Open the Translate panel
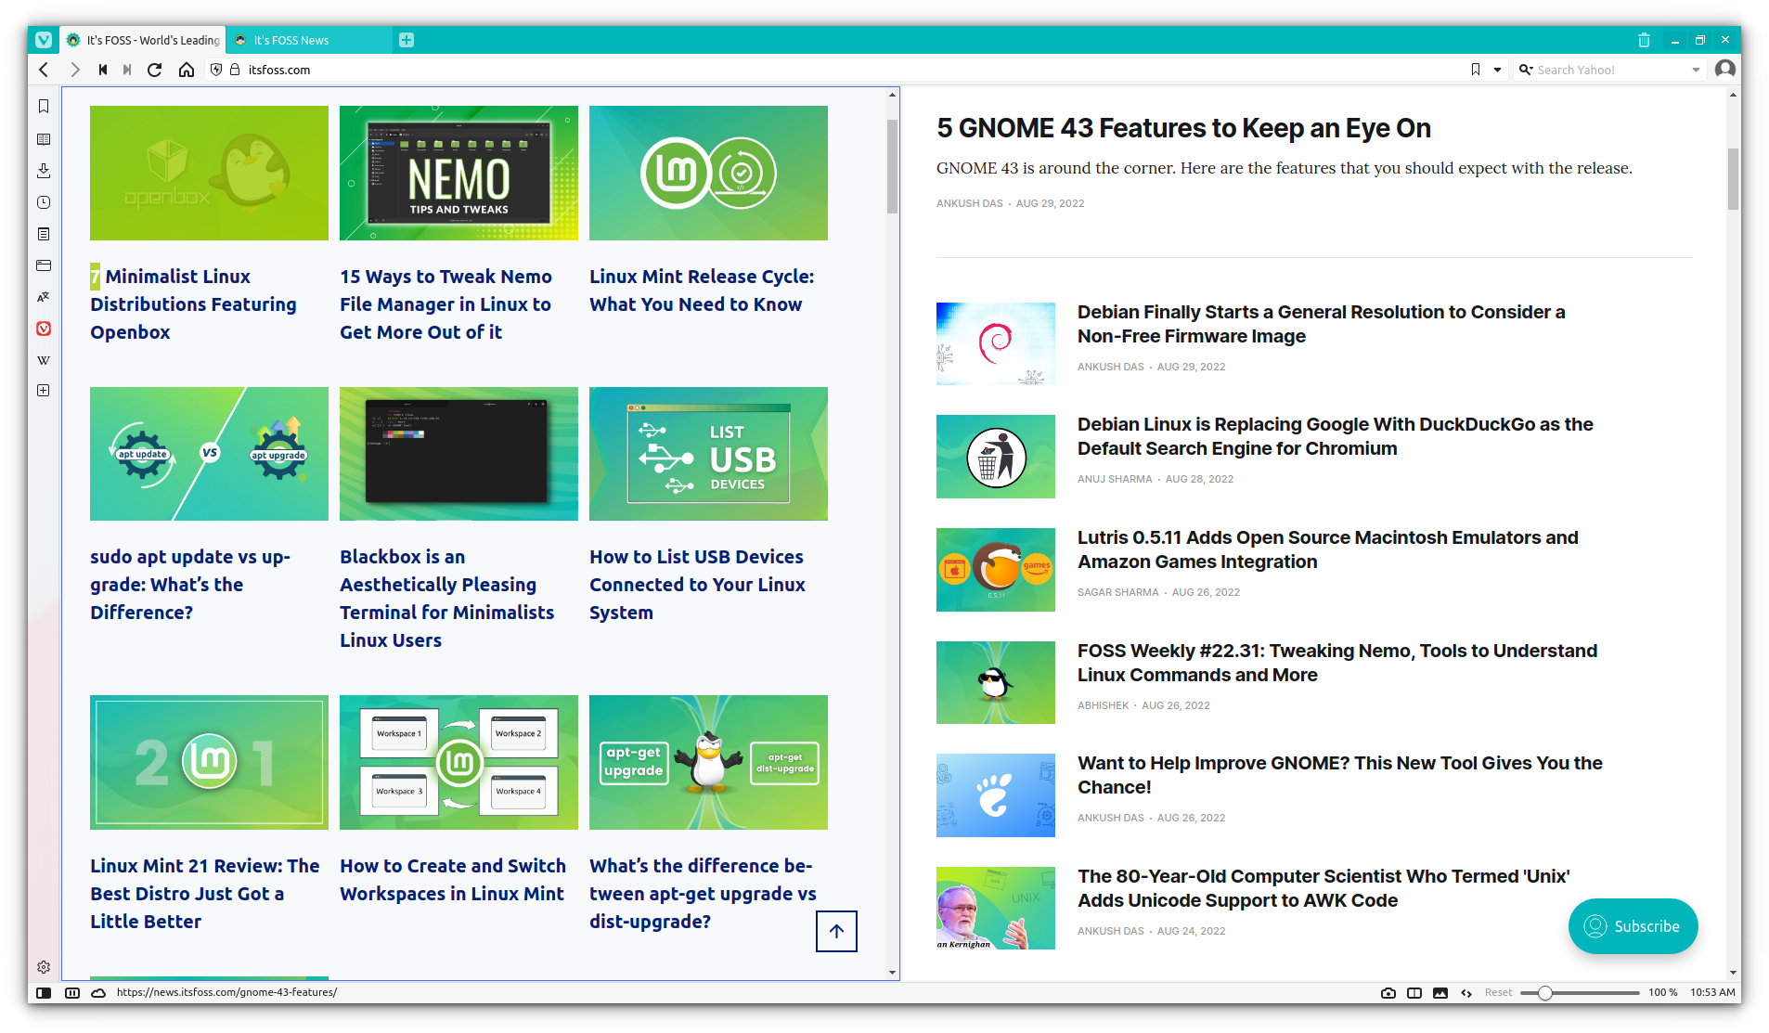The height and width of the screenshot is (1033, 1769). [x=44, y=297]
